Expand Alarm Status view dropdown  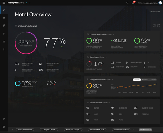pos(106,57)
